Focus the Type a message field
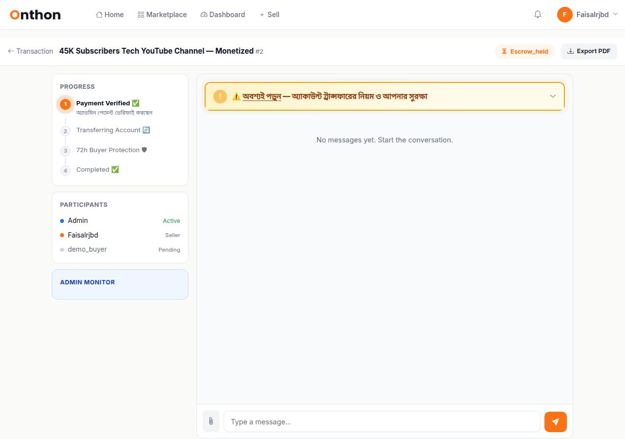Viewport: 625px width, 439px height. (382, 421)
